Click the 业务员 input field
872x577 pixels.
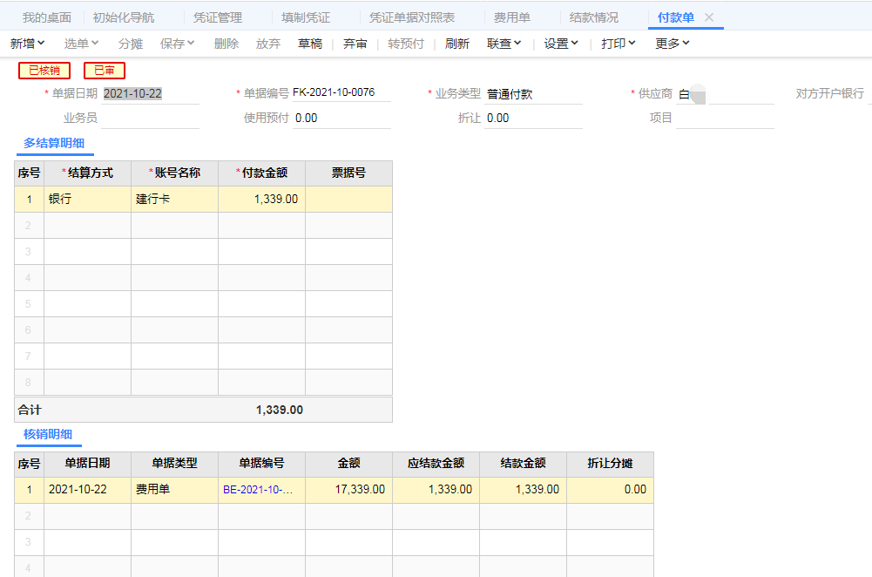[150, 118]
